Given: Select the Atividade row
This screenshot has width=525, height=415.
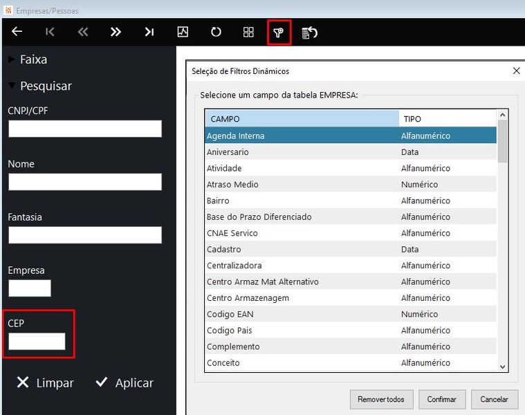Looking at the screenshot, I should [351, 168].
